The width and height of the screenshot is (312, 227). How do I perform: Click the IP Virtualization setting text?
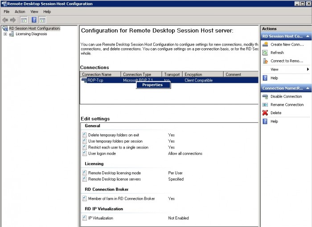[100, 218]
